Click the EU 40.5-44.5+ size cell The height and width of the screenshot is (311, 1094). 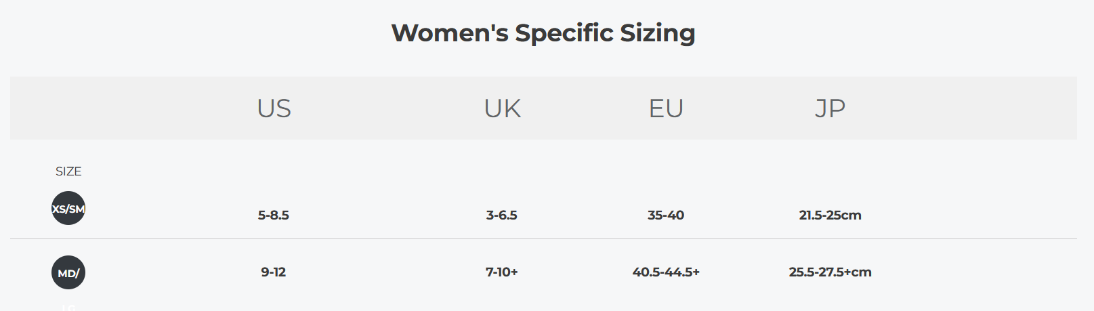coord(666,272)
